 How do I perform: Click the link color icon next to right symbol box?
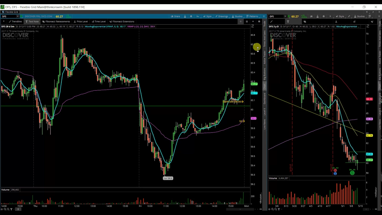point(289,16)
